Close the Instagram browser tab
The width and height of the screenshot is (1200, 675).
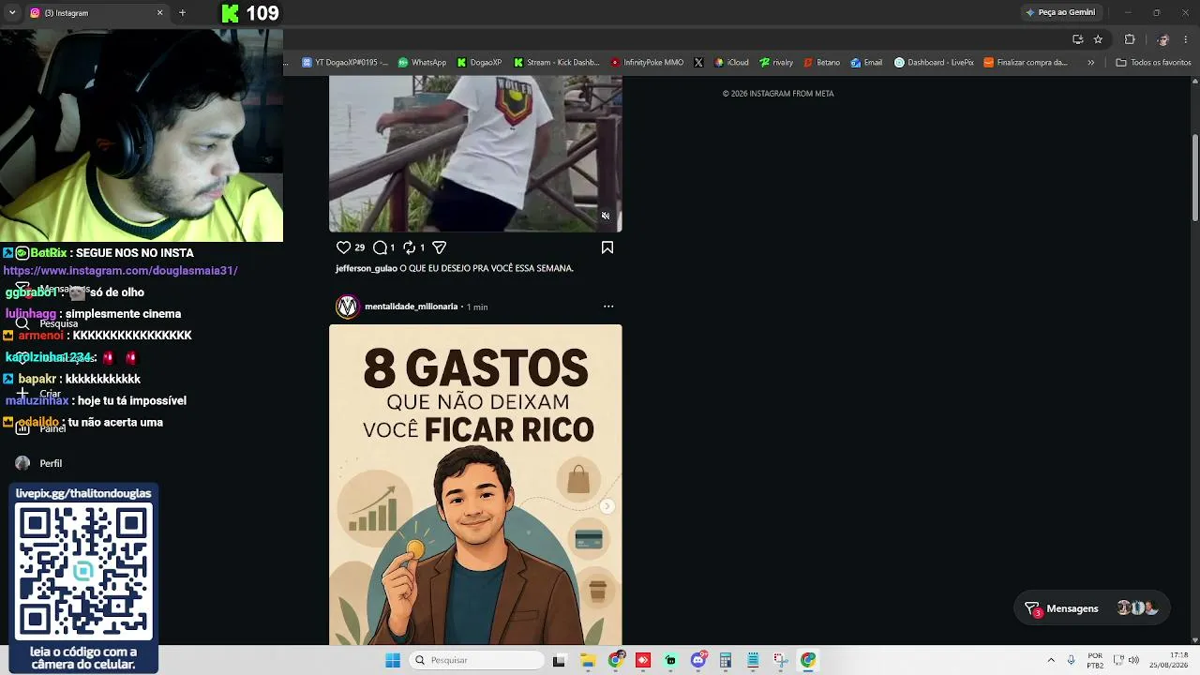pyautogui.click(x=159, y=13)
